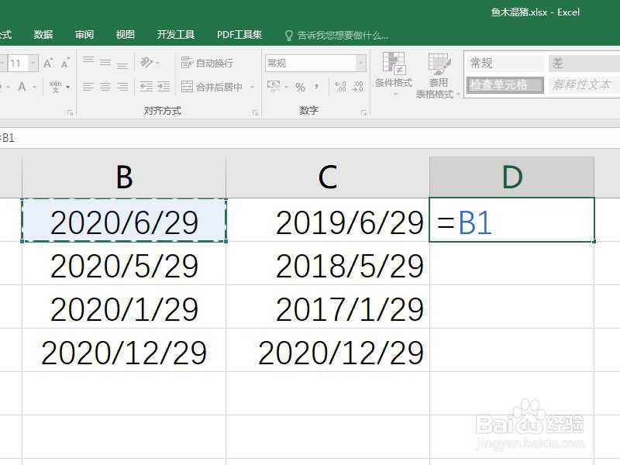Select the cell containing 2020/5/29

tap(124, 267)
